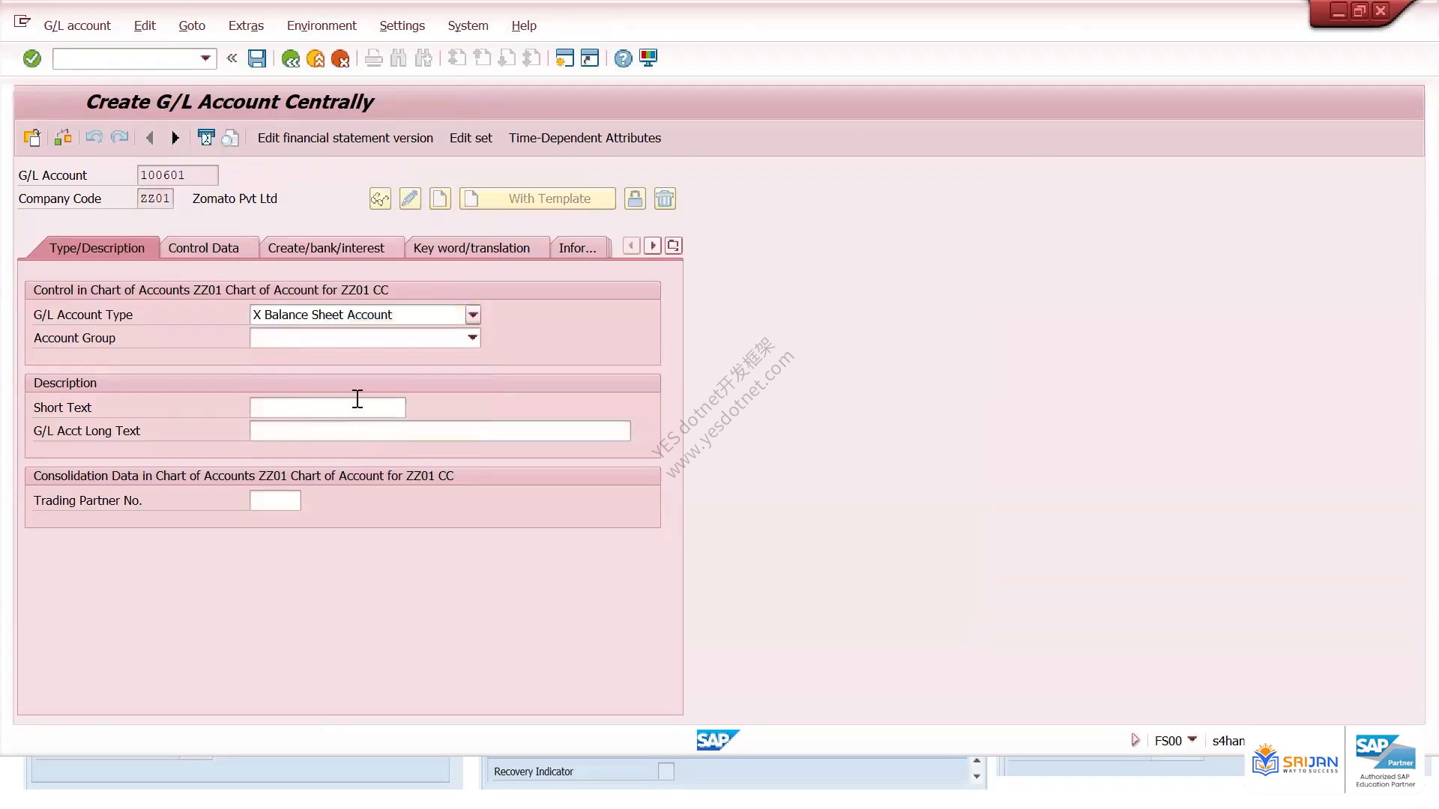Open the G/L Account Type dropdown
Image resolution: width=1439 pixels, height=809 pixels.
(x=473, y=315)
